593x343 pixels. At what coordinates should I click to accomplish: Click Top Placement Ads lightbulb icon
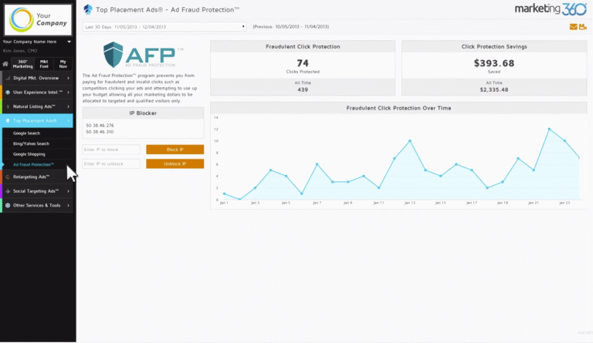(x=8, y=121)
